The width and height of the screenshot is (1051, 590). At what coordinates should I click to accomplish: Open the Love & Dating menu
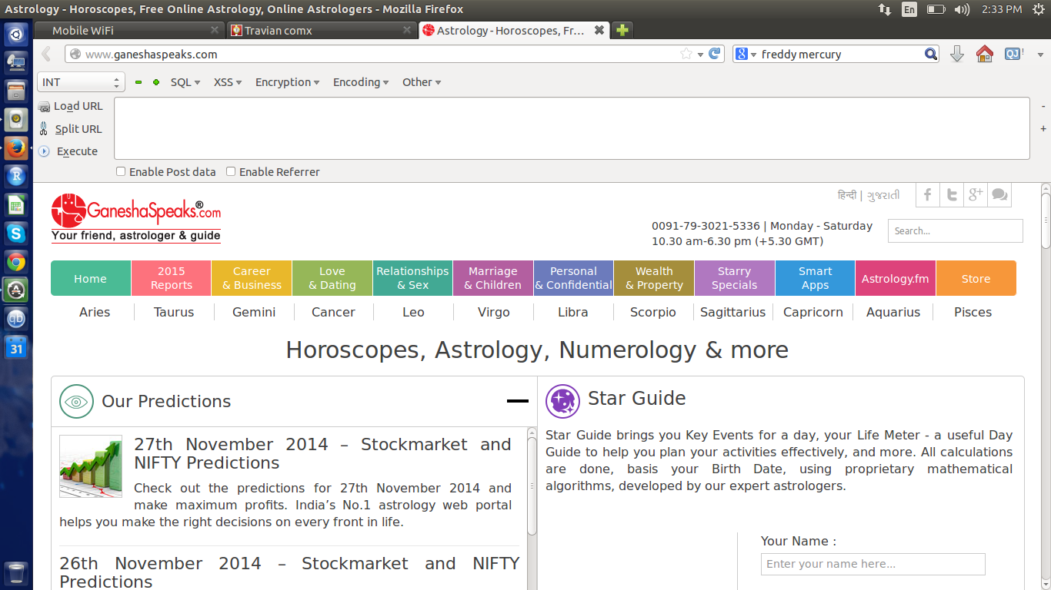click(332, 278)
